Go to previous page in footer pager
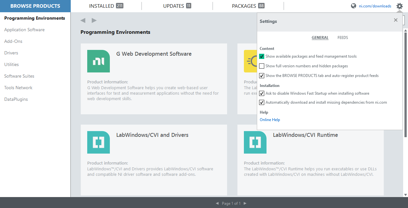408x208 pixels. [x=217, y=203]
